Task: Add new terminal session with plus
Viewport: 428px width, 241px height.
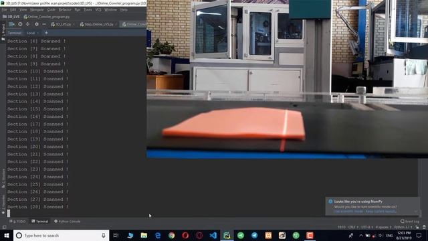Action: point(46,33)
